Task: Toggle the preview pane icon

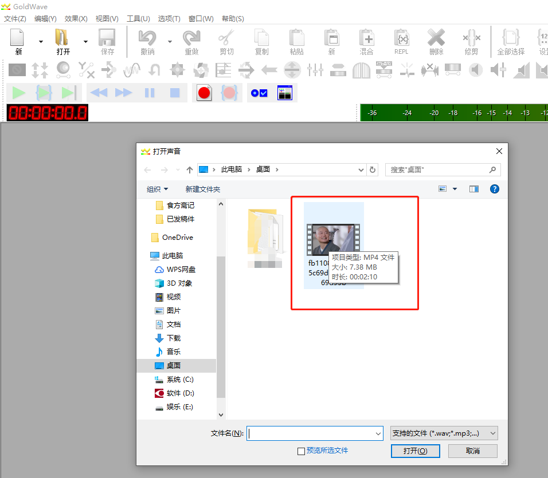Action: pos(473,189)
